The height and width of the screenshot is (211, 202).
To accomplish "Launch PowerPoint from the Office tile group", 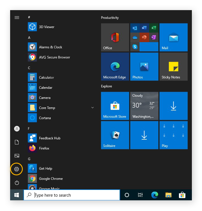I will click(x=144, y=37).
